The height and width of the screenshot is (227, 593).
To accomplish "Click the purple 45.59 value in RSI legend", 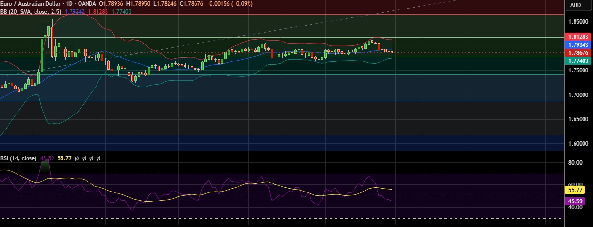I will (x=47, y=158).
